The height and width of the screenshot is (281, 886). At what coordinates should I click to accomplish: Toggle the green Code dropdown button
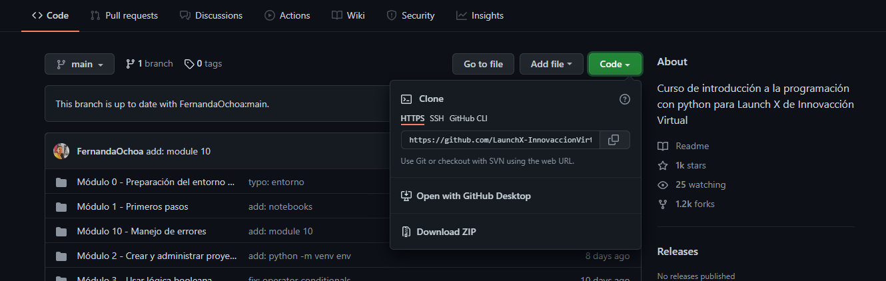(615, 64)
